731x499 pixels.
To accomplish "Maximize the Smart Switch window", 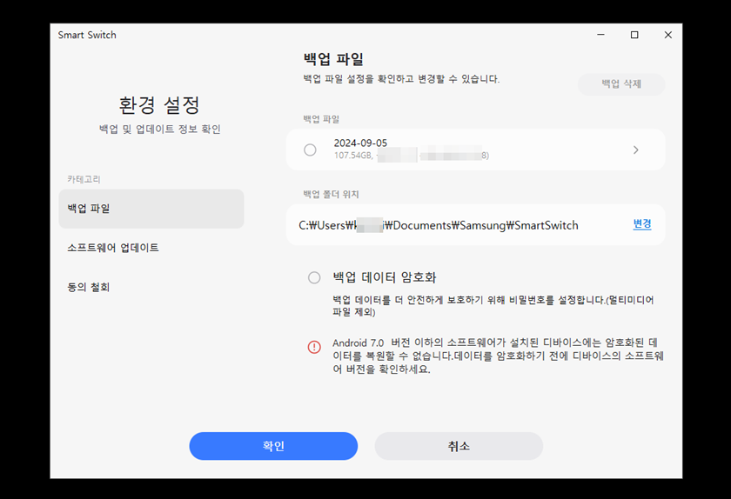I will pos(634,35).
